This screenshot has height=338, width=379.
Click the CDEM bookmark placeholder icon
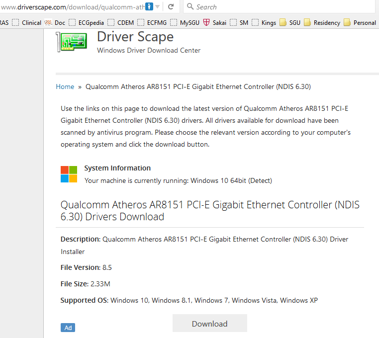click(x=111, y=22)
